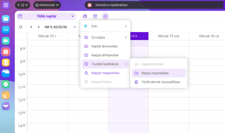Screen dimensions: 225x133
Task: Click the print calendar icon
Action: click(x=85, y=16)
